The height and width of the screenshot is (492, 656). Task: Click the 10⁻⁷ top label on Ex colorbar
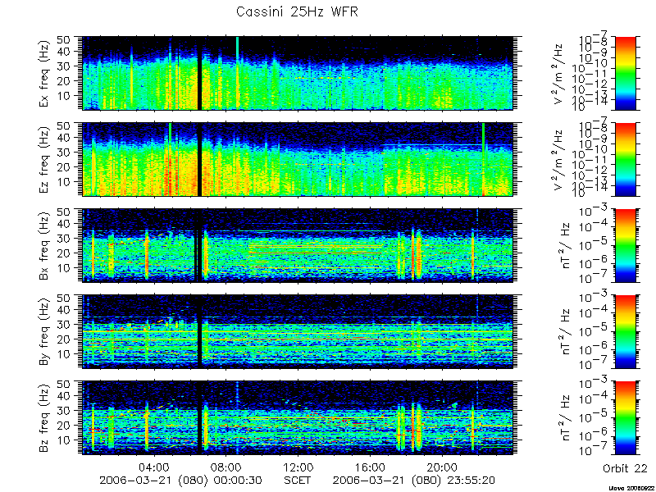[x=593, y=38]
